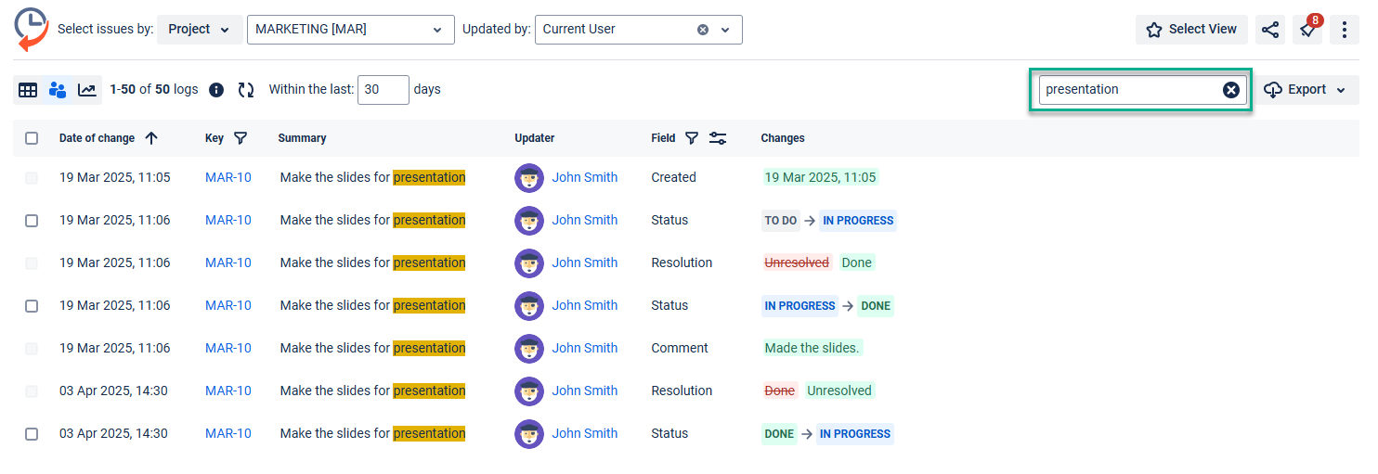Click the refresh logs icon
This screenshot has width=1378, height=474.
(x=246, y=90)
